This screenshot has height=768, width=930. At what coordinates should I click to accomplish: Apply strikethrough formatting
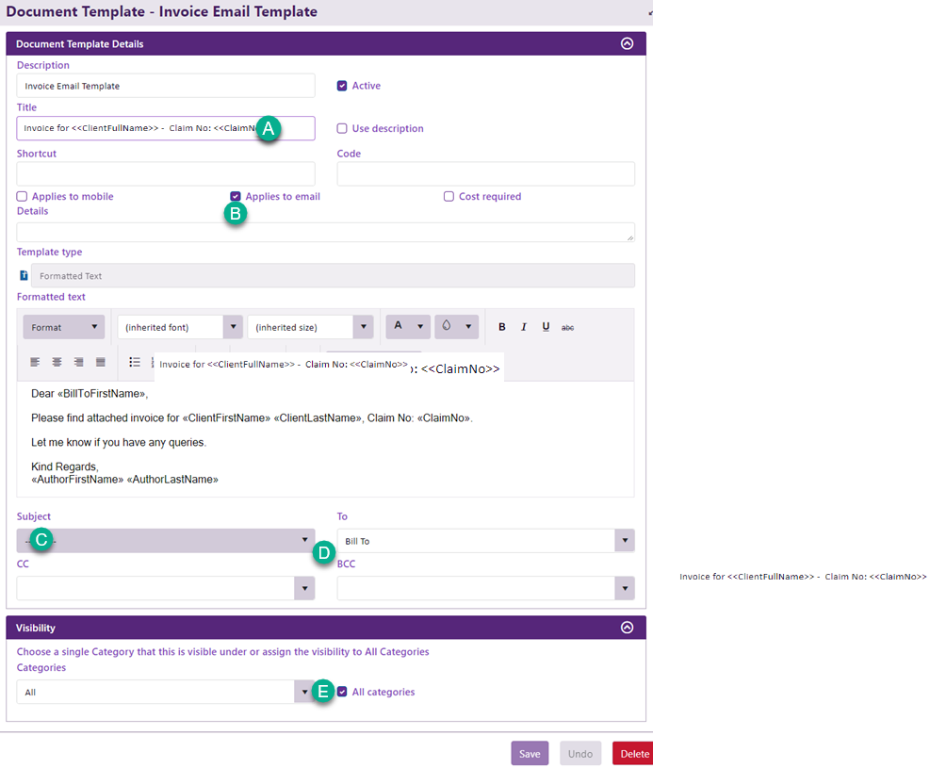567,327
